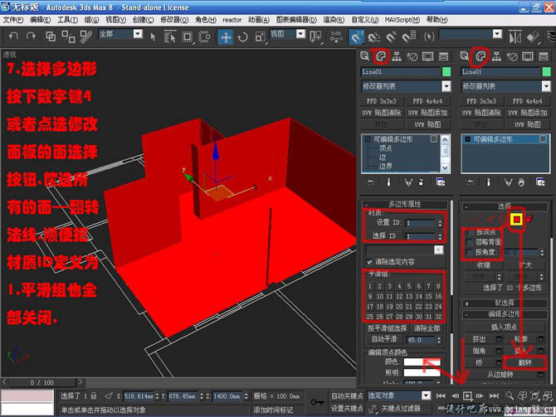Click the Undo arrow in main toolbar
The height and width of the screenshot is (417, 556).
pyautogui.click(x=13, y=36)
